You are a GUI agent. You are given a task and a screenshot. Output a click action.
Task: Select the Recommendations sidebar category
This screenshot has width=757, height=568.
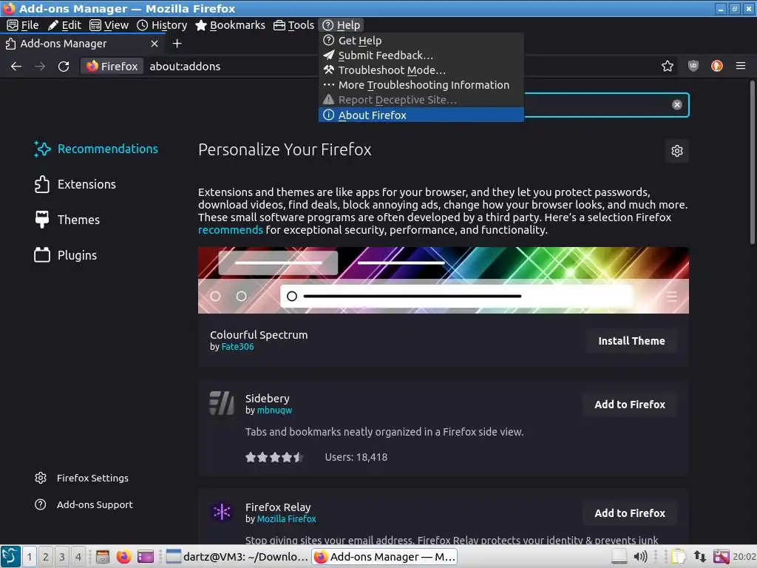(x=96, y=149)
